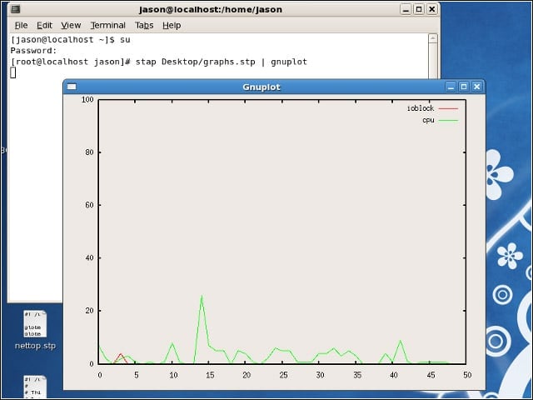Open the Edit menu in the terminal
Viewport: 533px width, 400px height.
point(44,26)
